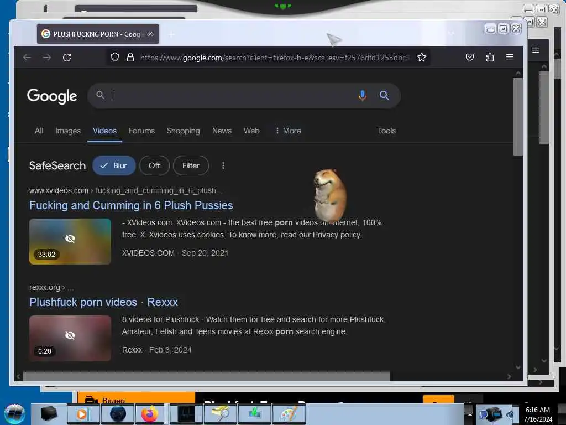Viewport: 566px width, 425px height.
Task: Open the hamburger menu in the background window
Action: 536,50
